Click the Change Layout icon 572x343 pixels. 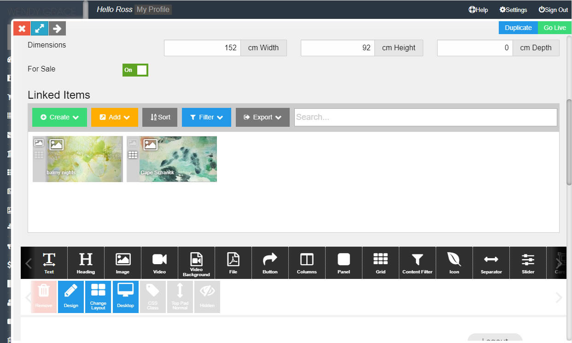98,297
